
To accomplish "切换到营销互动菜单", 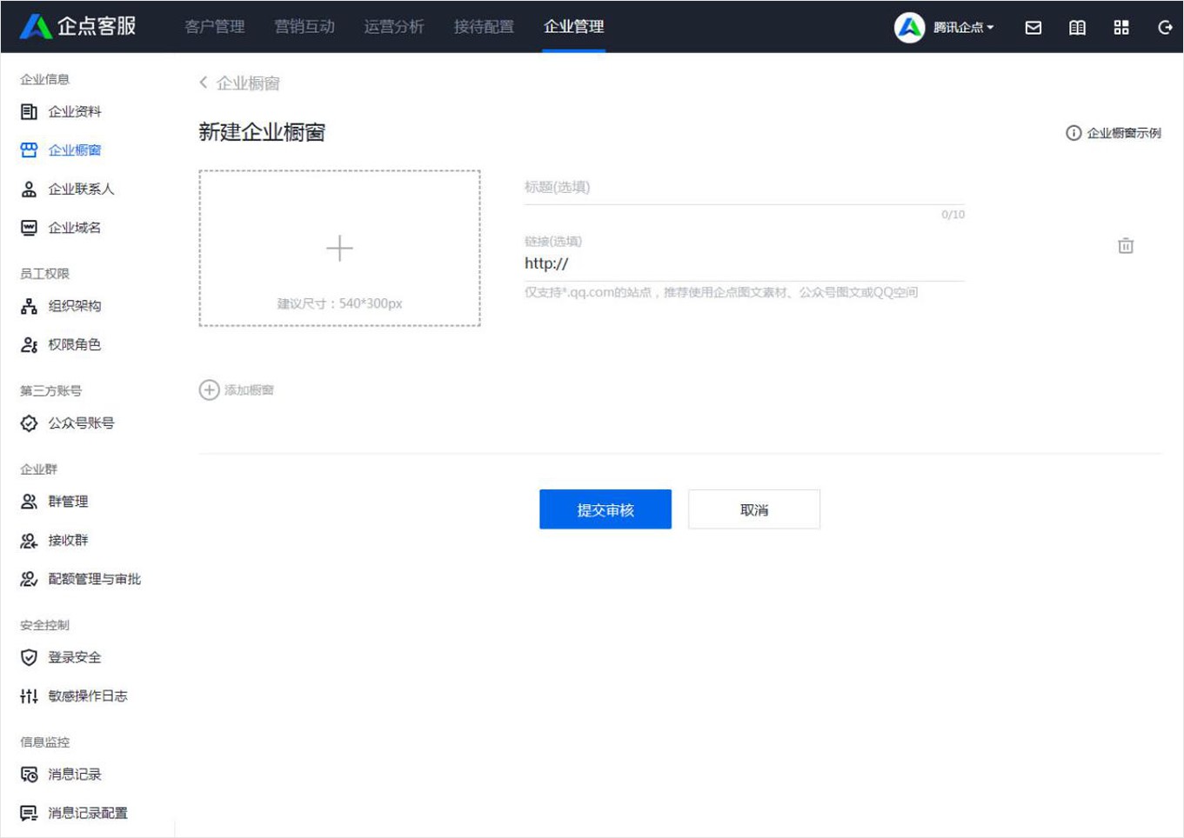I will click(302, 27).
